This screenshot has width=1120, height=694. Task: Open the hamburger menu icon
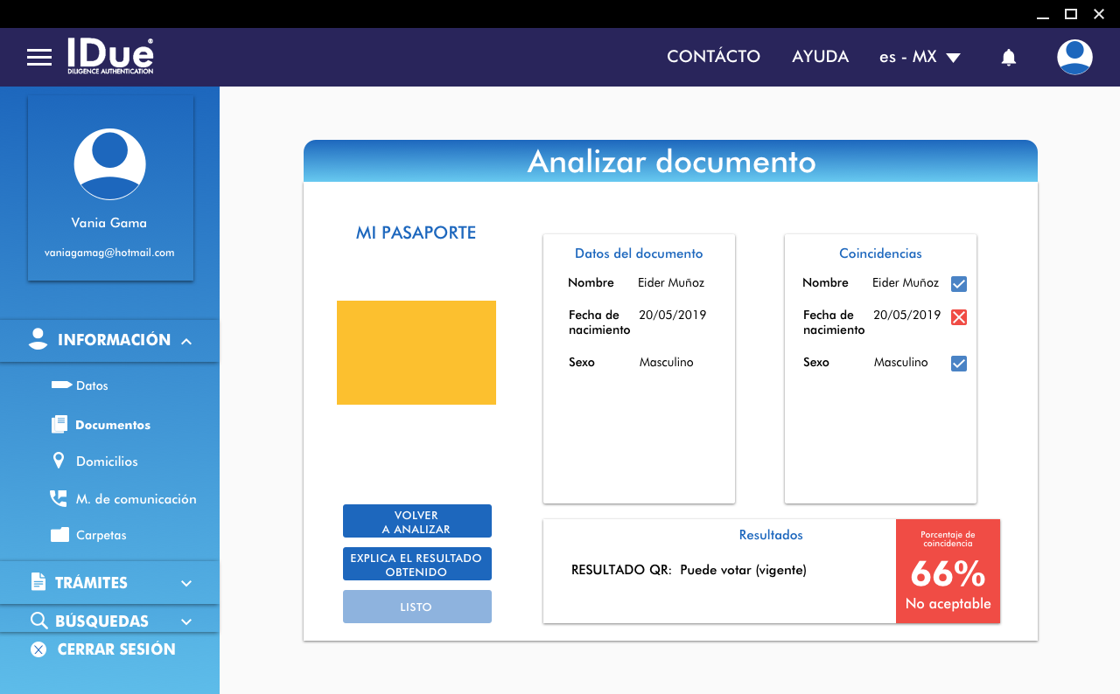click(x=39, y=58)
